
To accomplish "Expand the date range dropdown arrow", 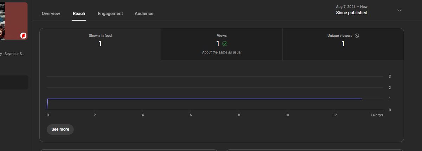I will click(x=399, y=10).
